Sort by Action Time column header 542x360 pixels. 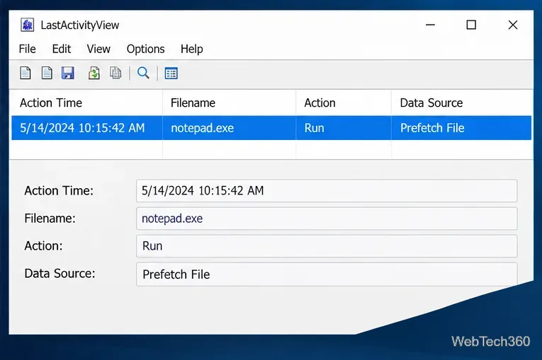[x=86, y=103]
